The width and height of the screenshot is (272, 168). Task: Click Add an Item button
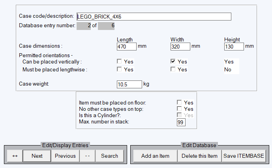155,156
